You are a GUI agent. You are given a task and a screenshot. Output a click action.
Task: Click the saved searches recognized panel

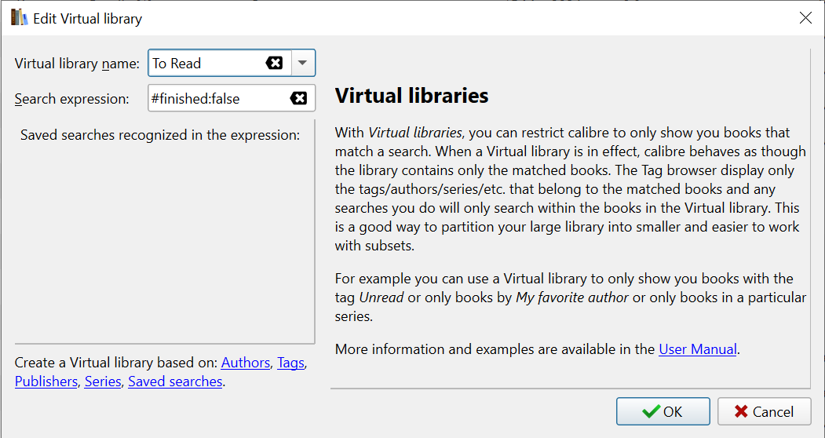click(x=164, y=235)
